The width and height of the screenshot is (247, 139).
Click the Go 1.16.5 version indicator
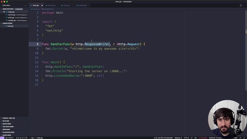[9, 138]
